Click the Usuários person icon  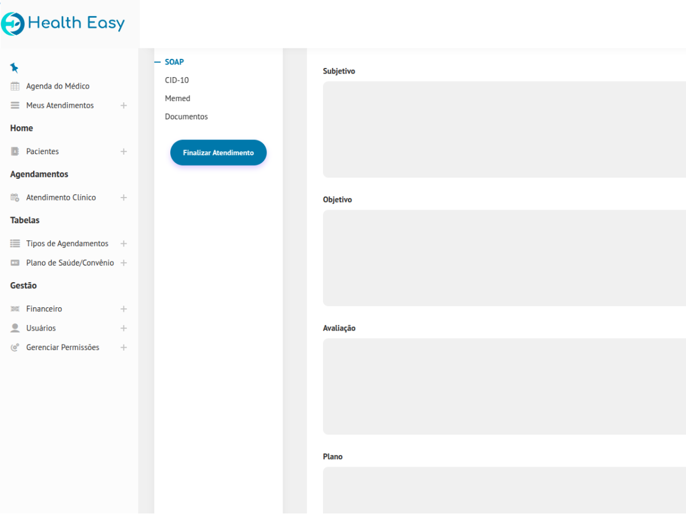click(x=15, y=328)
